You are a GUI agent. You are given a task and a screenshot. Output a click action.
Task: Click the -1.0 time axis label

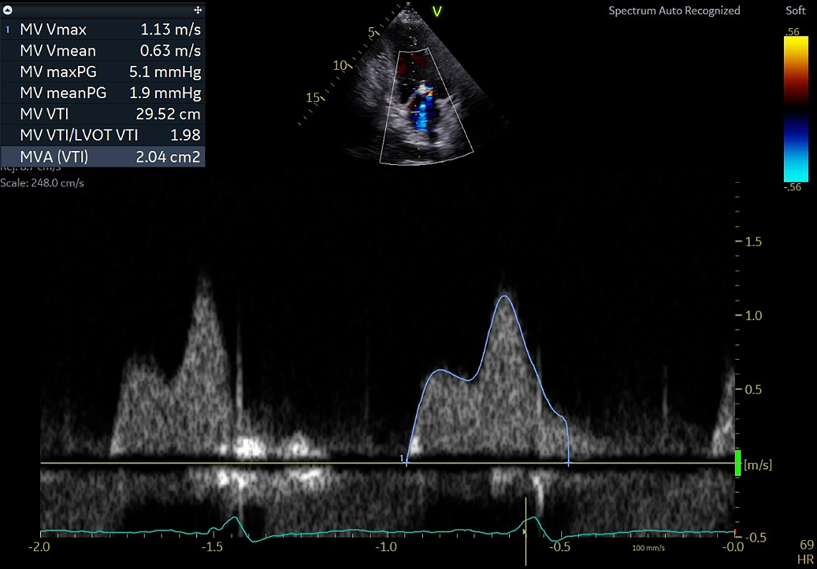coord(386,547)
